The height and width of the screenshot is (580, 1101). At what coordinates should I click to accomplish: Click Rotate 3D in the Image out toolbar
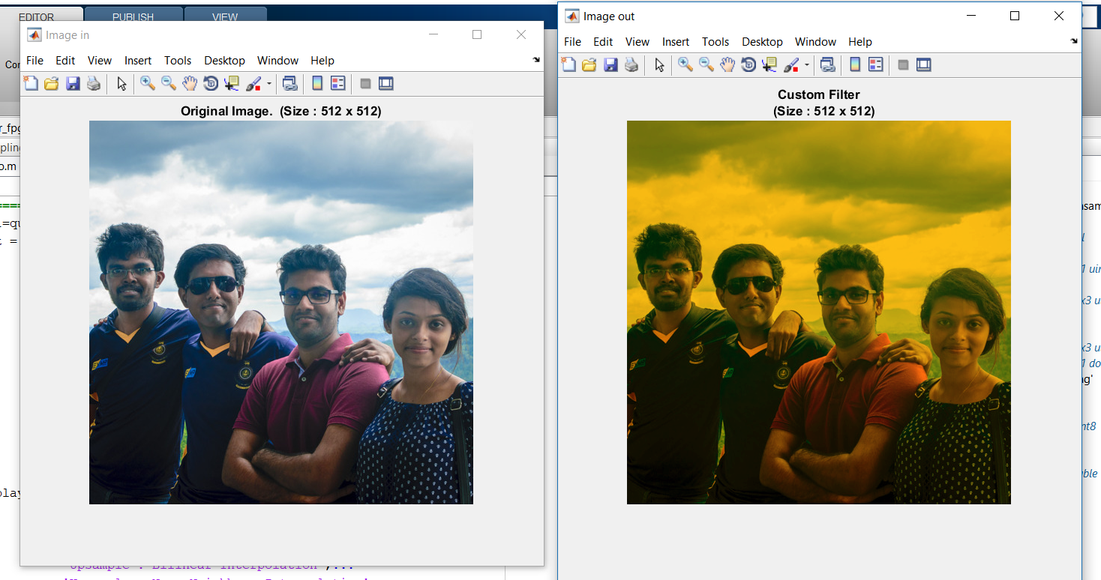(x=748, y=65)
